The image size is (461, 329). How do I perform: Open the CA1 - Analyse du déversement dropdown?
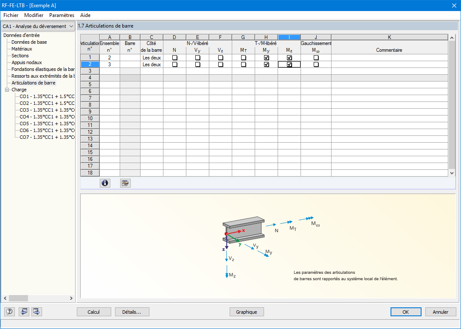pyautogui.click(x=38, y=26)
